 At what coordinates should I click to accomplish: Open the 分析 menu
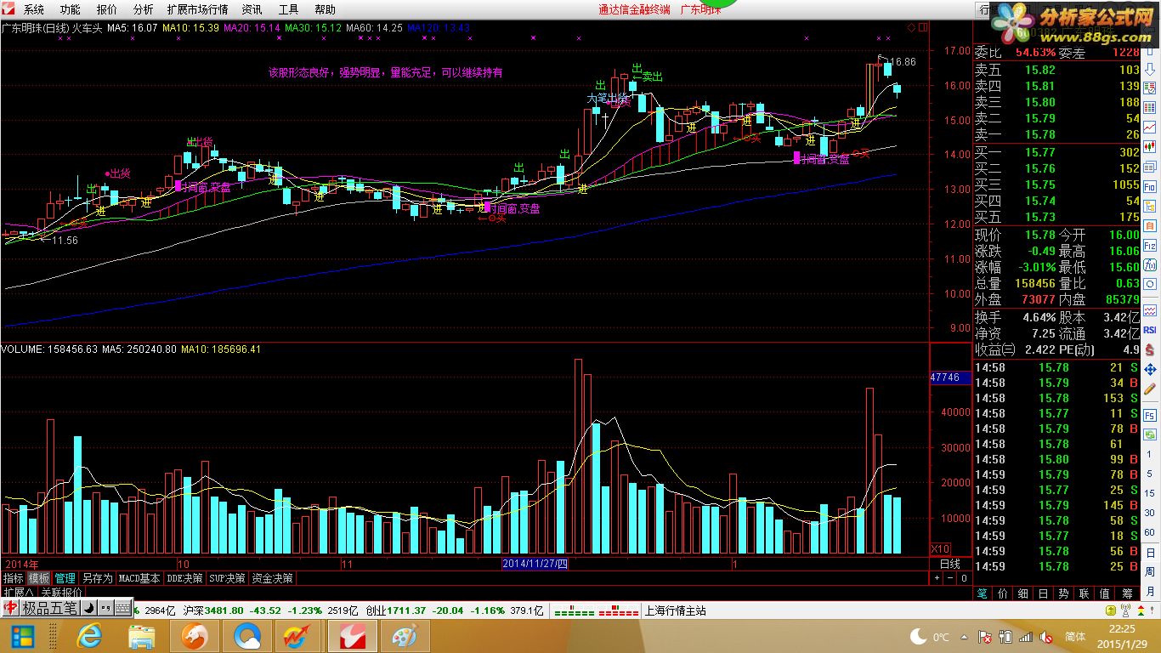point(144,9)
